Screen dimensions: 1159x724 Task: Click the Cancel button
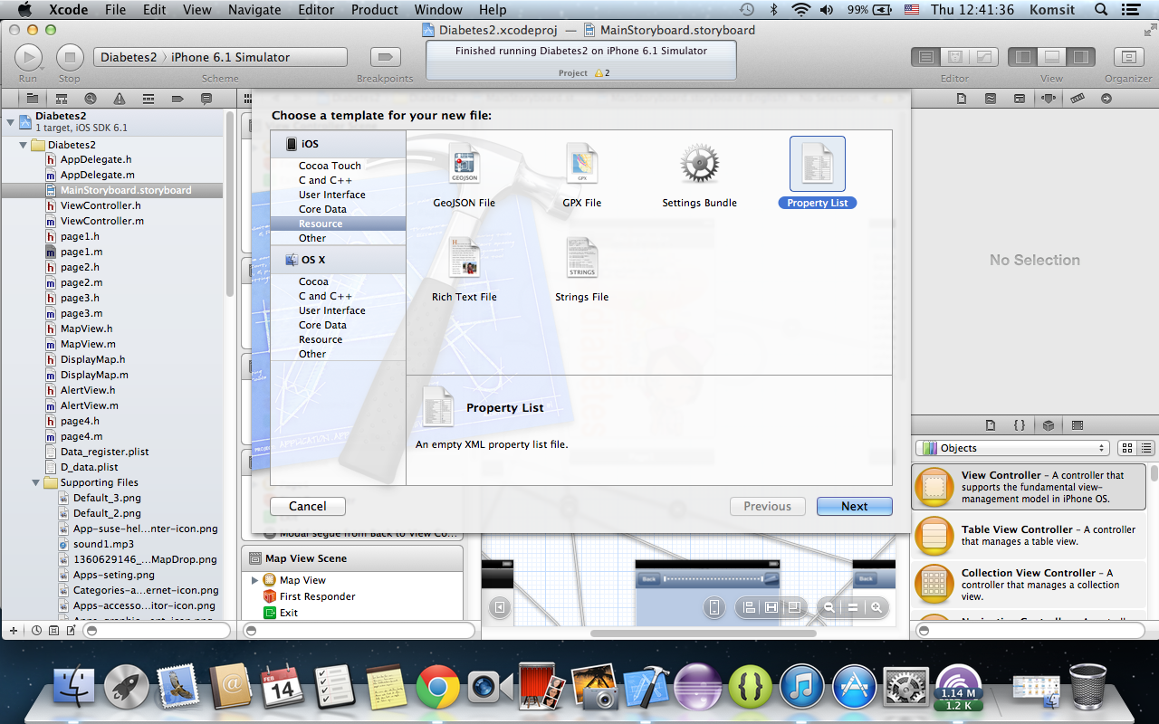point(308,507)
